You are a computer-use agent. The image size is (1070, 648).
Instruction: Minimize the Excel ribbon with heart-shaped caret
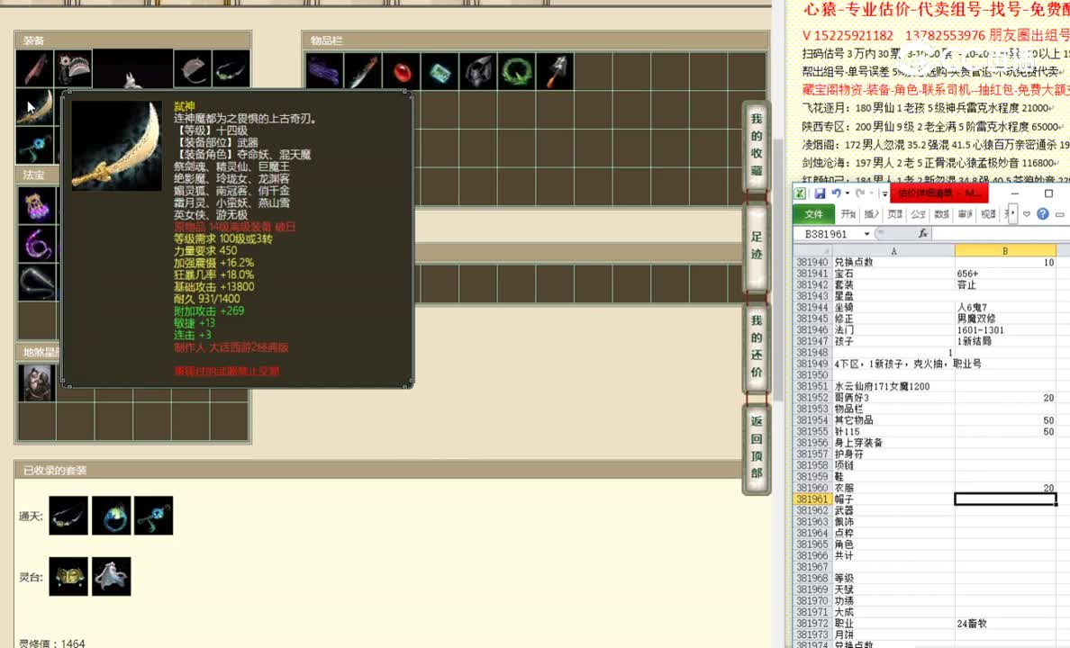1027,214
